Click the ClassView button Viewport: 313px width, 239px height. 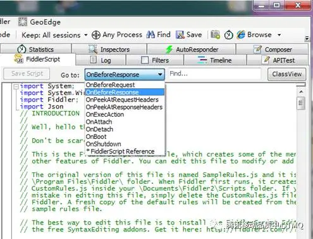[x=286, y=74]
